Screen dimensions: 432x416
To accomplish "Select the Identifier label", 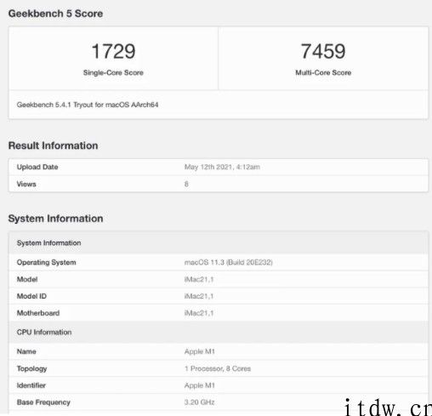I will (31, 385).
